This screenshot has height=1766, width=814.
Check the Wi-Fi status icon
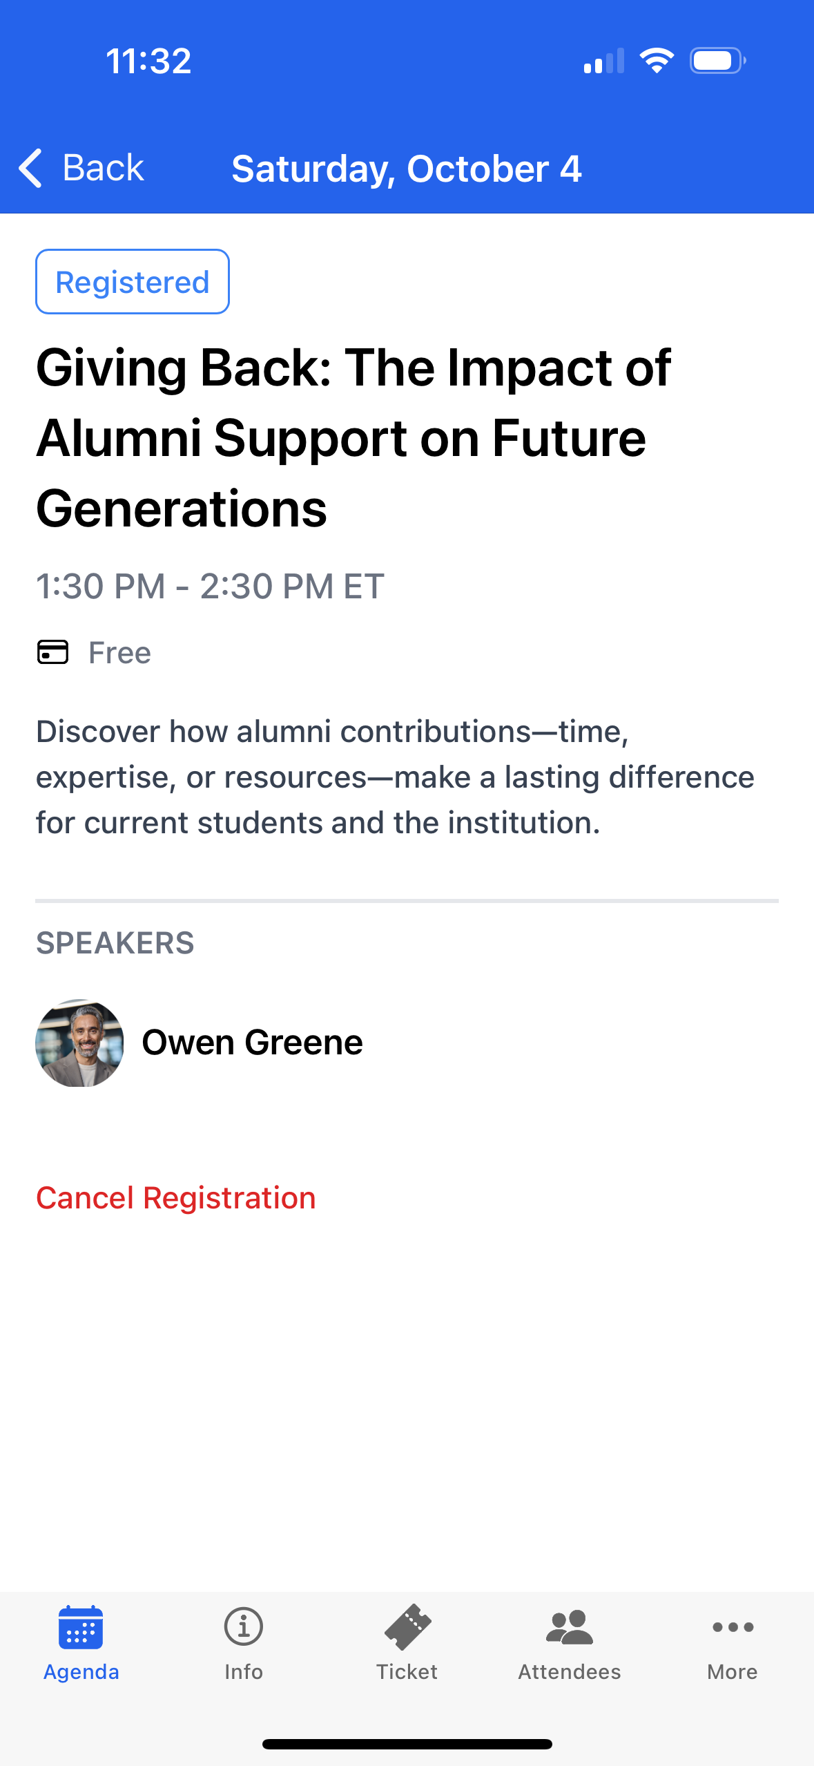click(657, 61)
